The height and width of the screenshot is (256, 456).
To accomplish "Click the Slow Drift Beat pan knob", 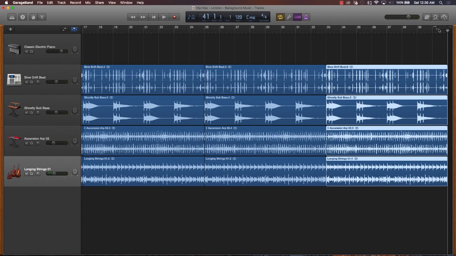I will 75,80.
